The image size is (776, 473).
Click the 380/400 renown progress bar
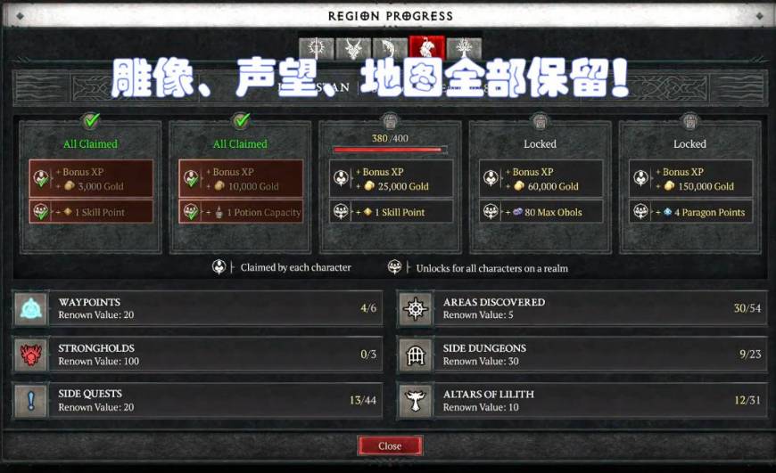point(390,150)
